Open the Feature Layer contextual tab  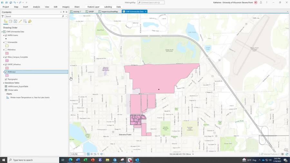pos(93,7)
